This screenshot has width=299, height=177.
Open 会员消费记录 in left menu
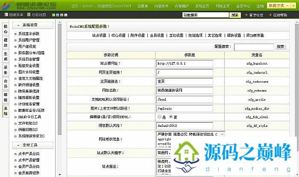click(x=29, y=173)
